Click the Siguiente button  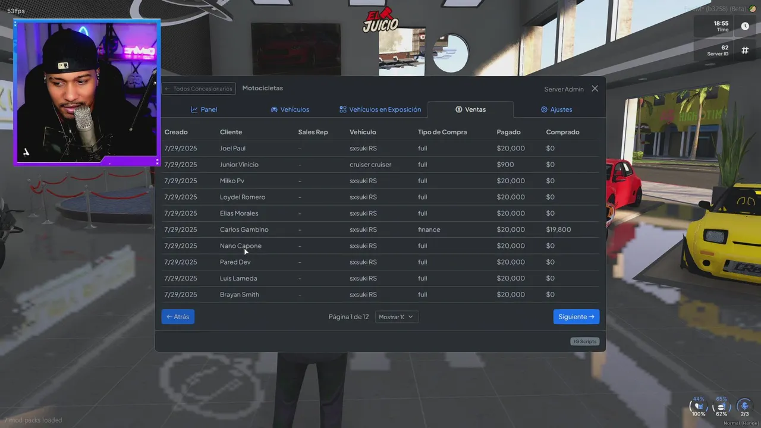[576, 317]
